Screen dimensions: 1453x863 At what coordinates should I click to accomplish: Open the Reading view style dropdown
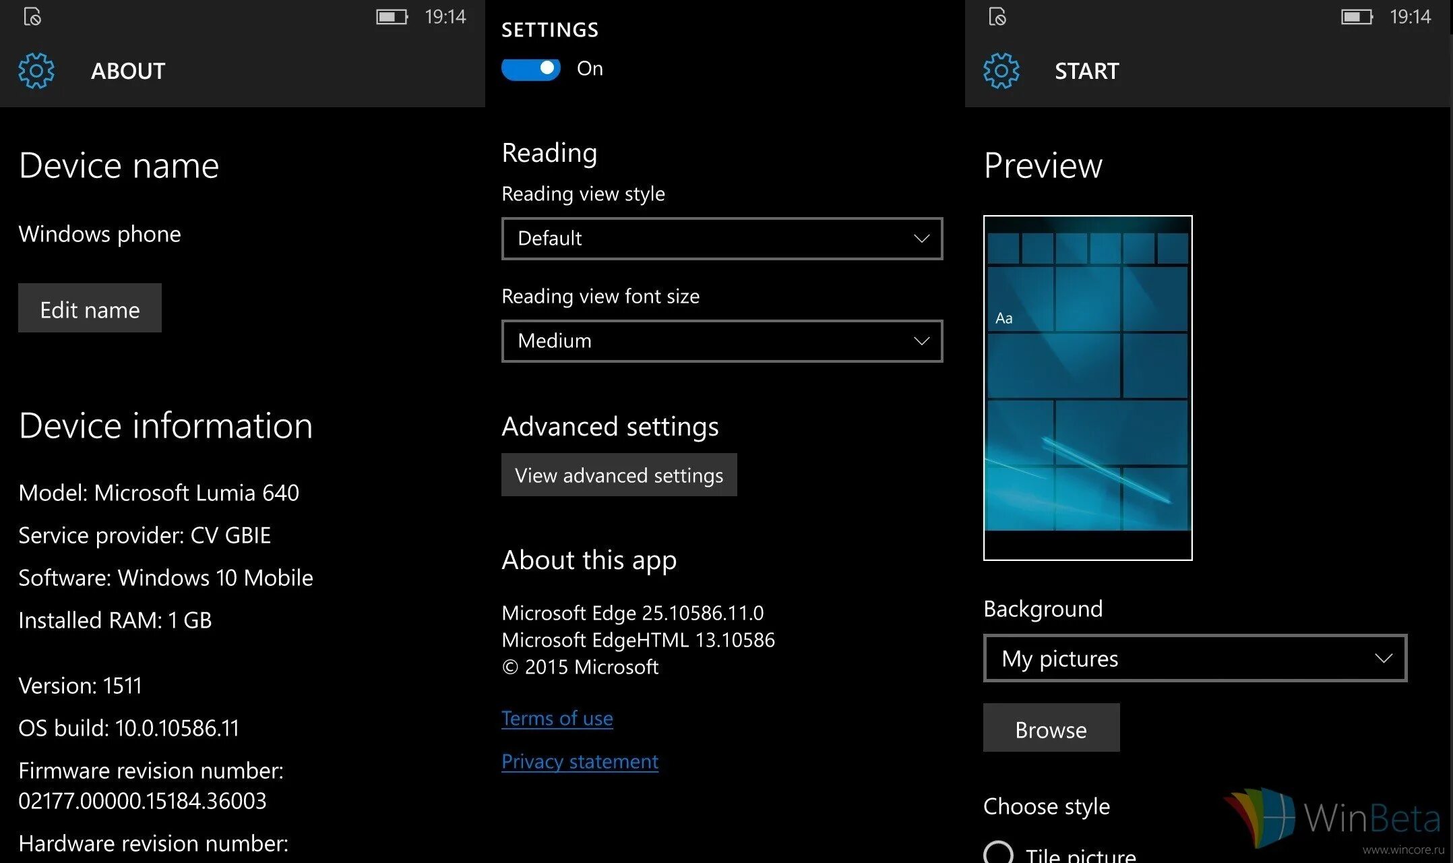722,239
